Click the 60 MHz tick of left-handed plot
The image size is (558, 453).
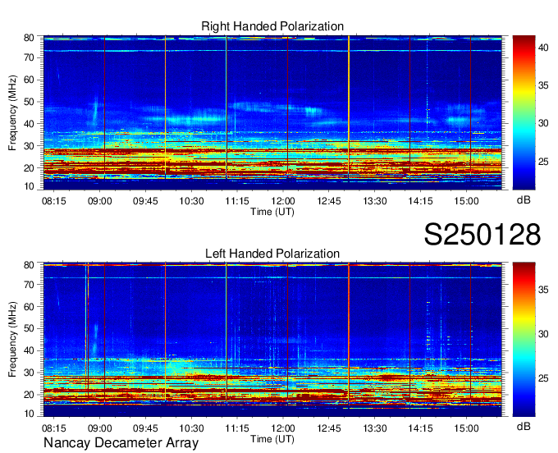(x=29, y=306)
